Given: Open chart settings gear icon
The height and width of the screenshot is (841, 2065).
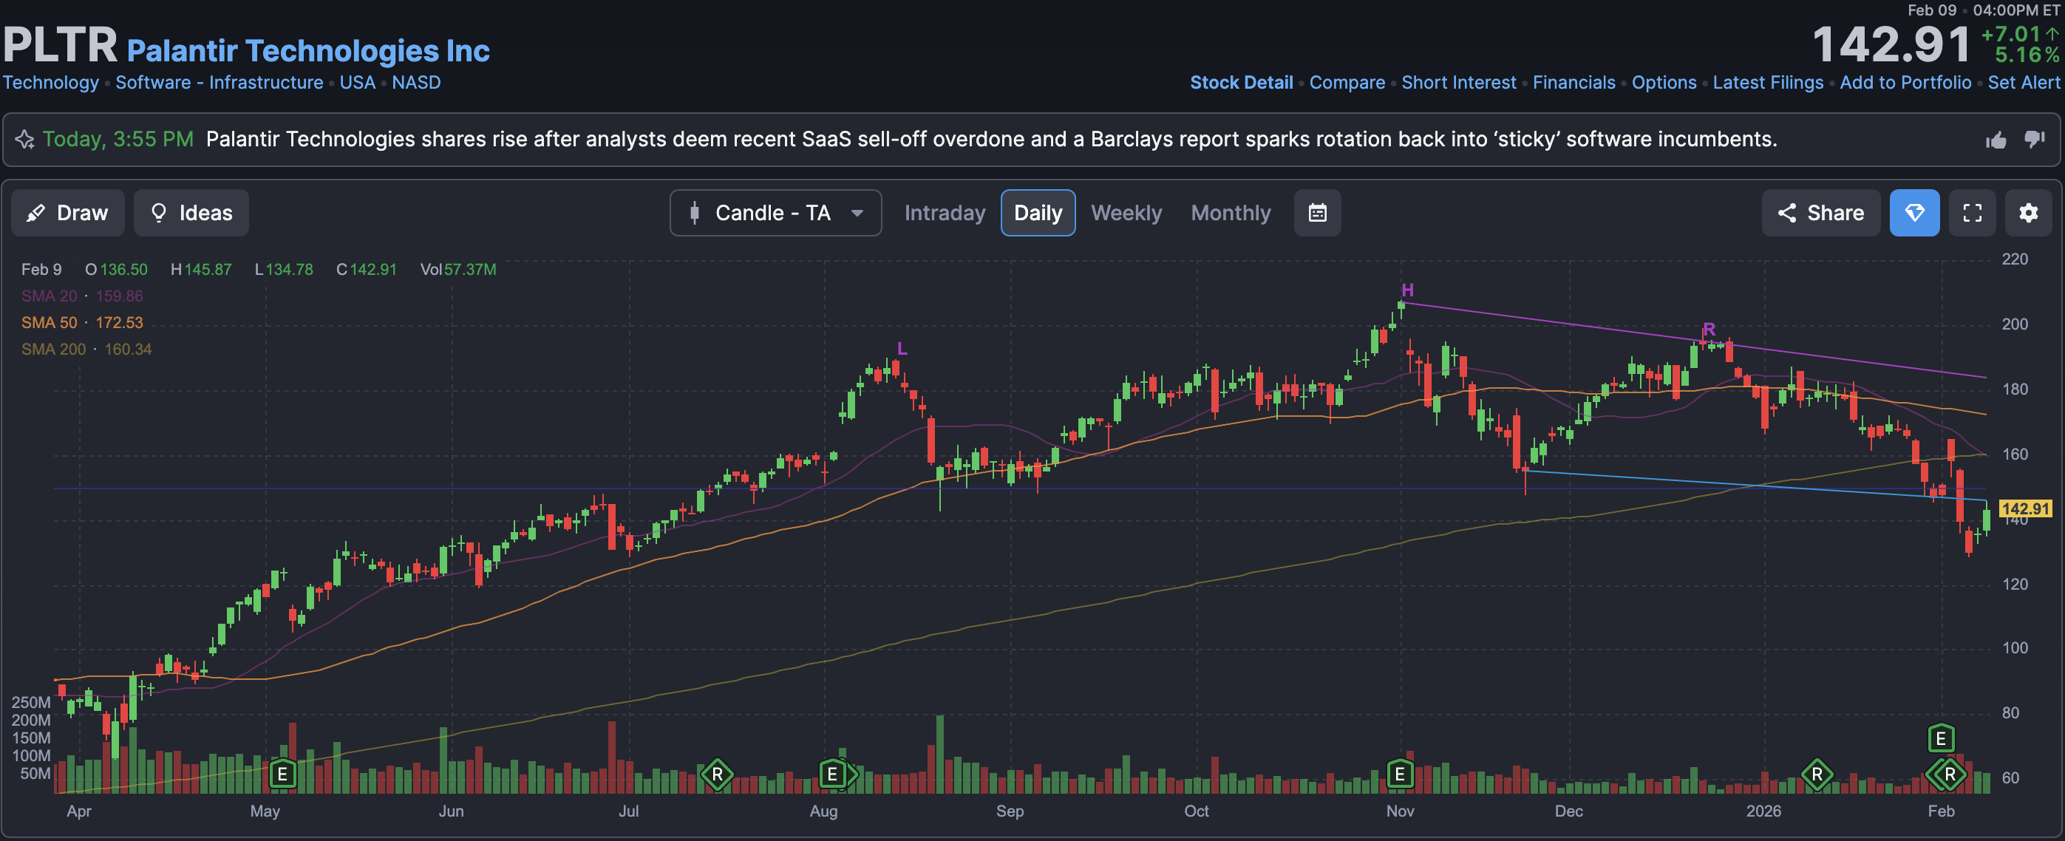Looking at the screenshot, I should [2028, 212].
